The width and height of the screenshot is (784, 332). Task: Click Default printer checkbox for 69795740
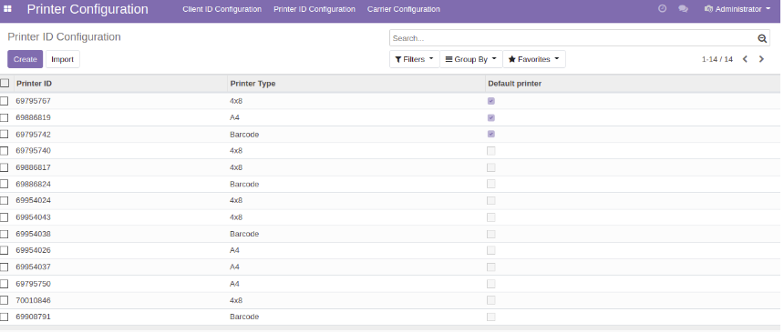point(491,151)
